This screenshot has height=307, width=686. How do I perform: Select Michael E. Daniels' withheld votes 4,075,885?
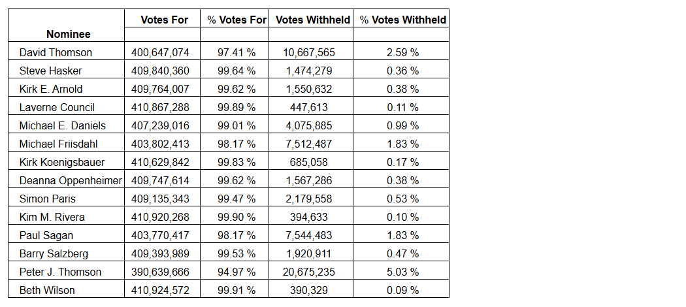coord(310,125)
